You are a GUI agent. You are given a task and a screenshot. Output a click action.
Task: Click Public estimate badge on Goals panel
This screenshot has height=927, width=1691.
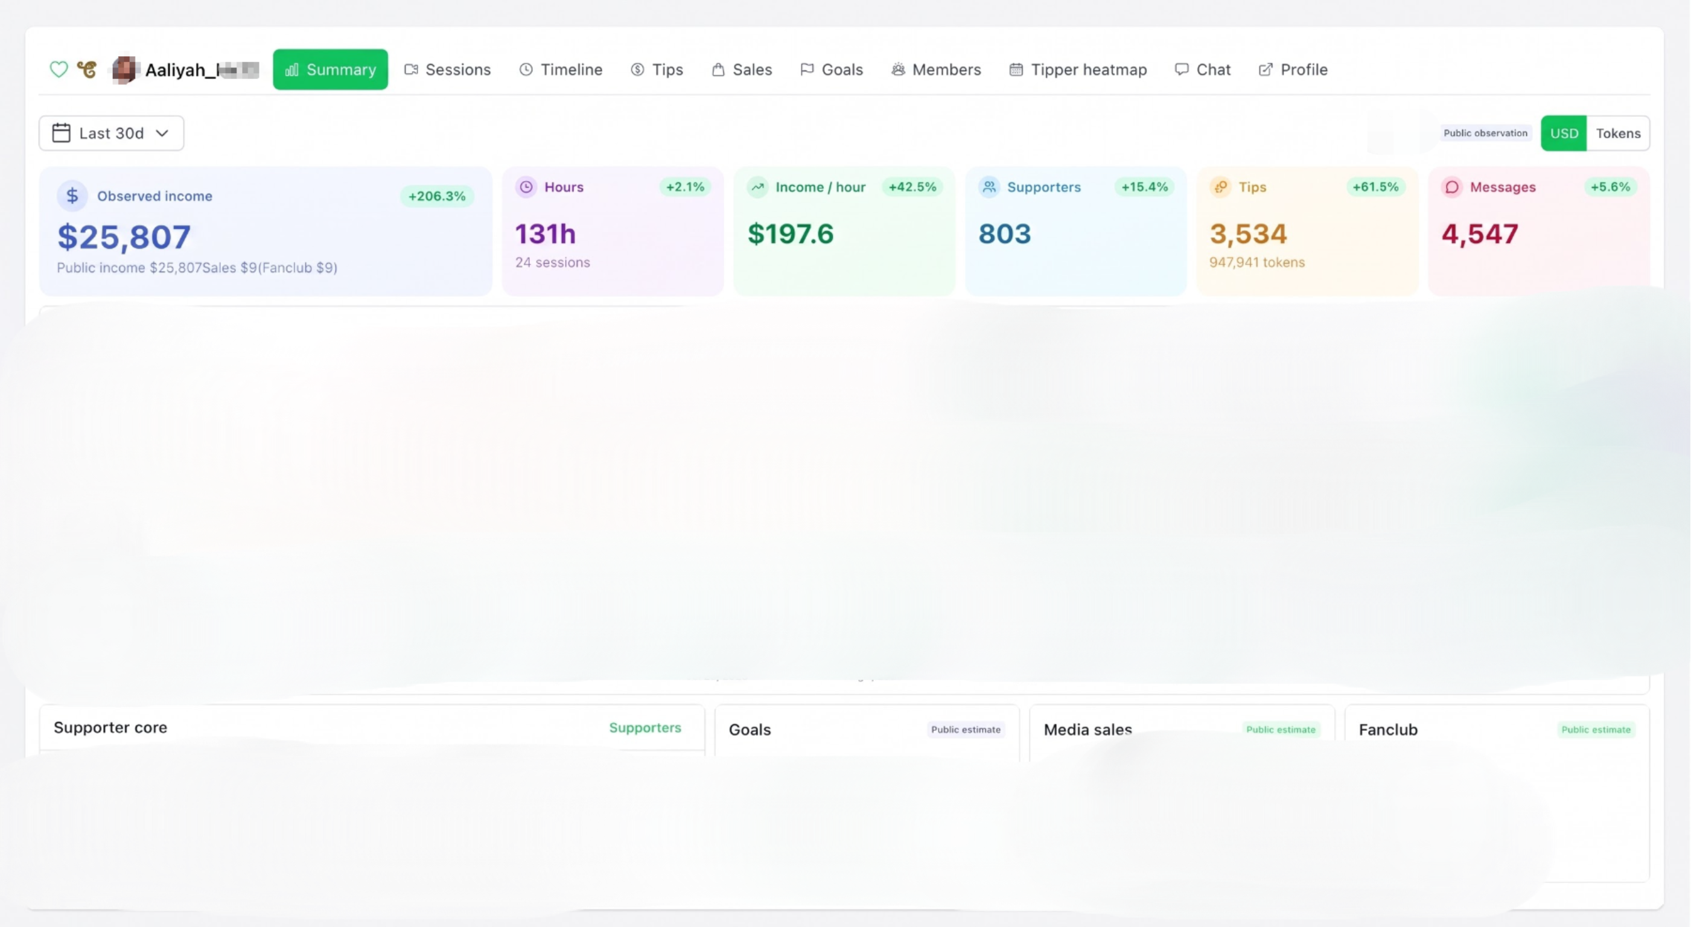pos(966,730)
